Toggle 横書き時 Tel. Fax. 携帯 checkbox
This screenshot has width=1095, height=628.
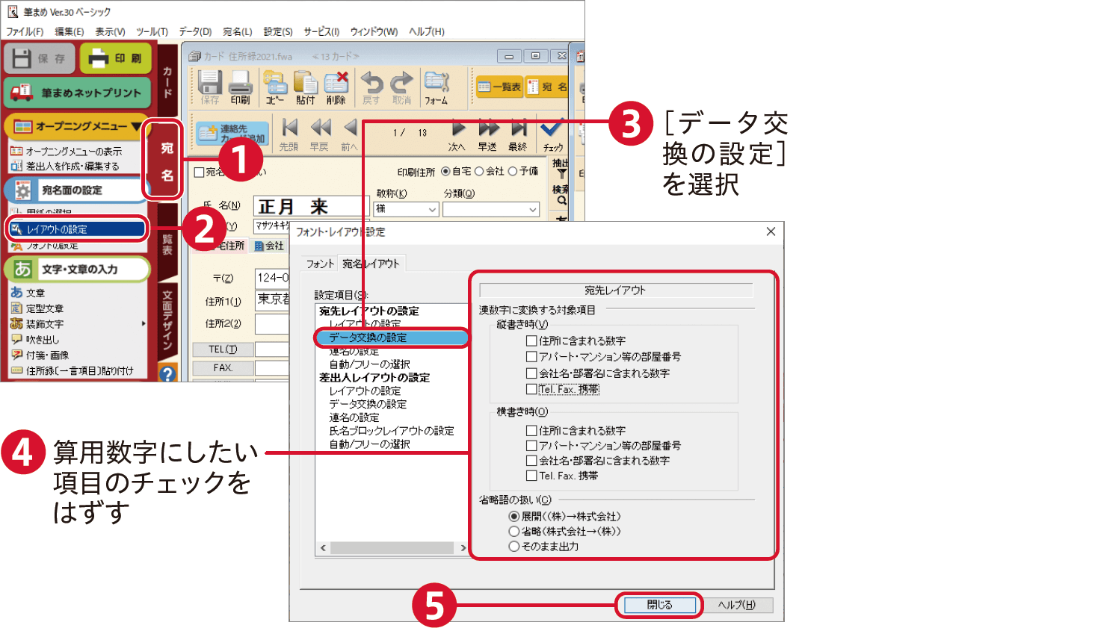531,476
